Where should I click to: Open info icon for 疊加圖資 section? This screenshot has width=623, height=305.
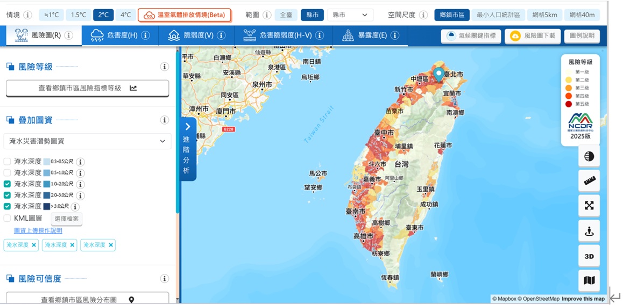165,120
